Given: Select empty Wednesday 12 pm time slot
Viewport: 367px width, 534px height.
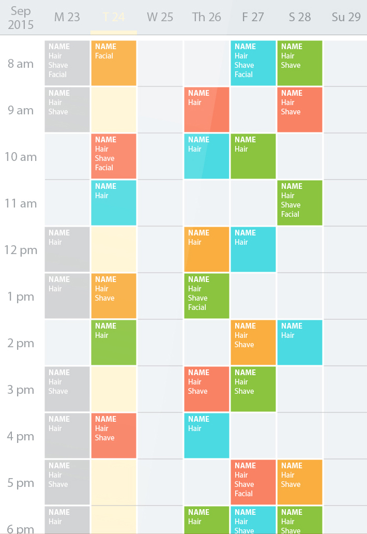Looking at the screenshot, I should point(160,249).
